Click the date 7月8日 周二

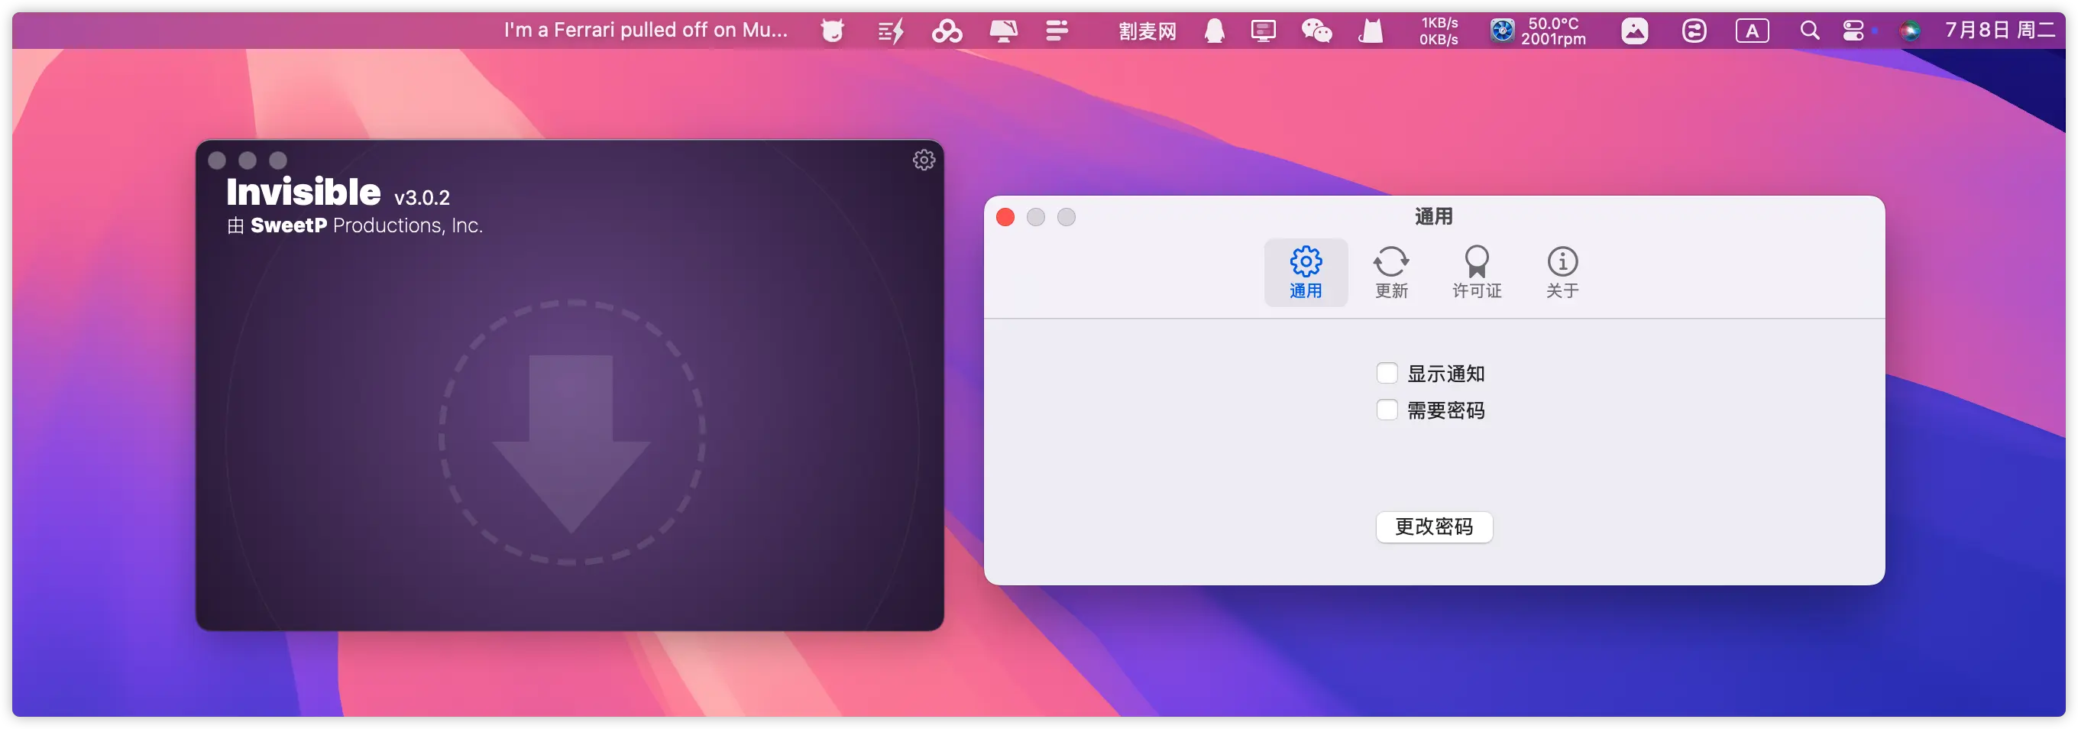[x=2000, y=31]
